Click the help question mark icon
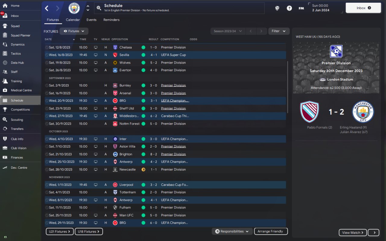This screenshot has width=386, height=241. (x=289, y=8)
